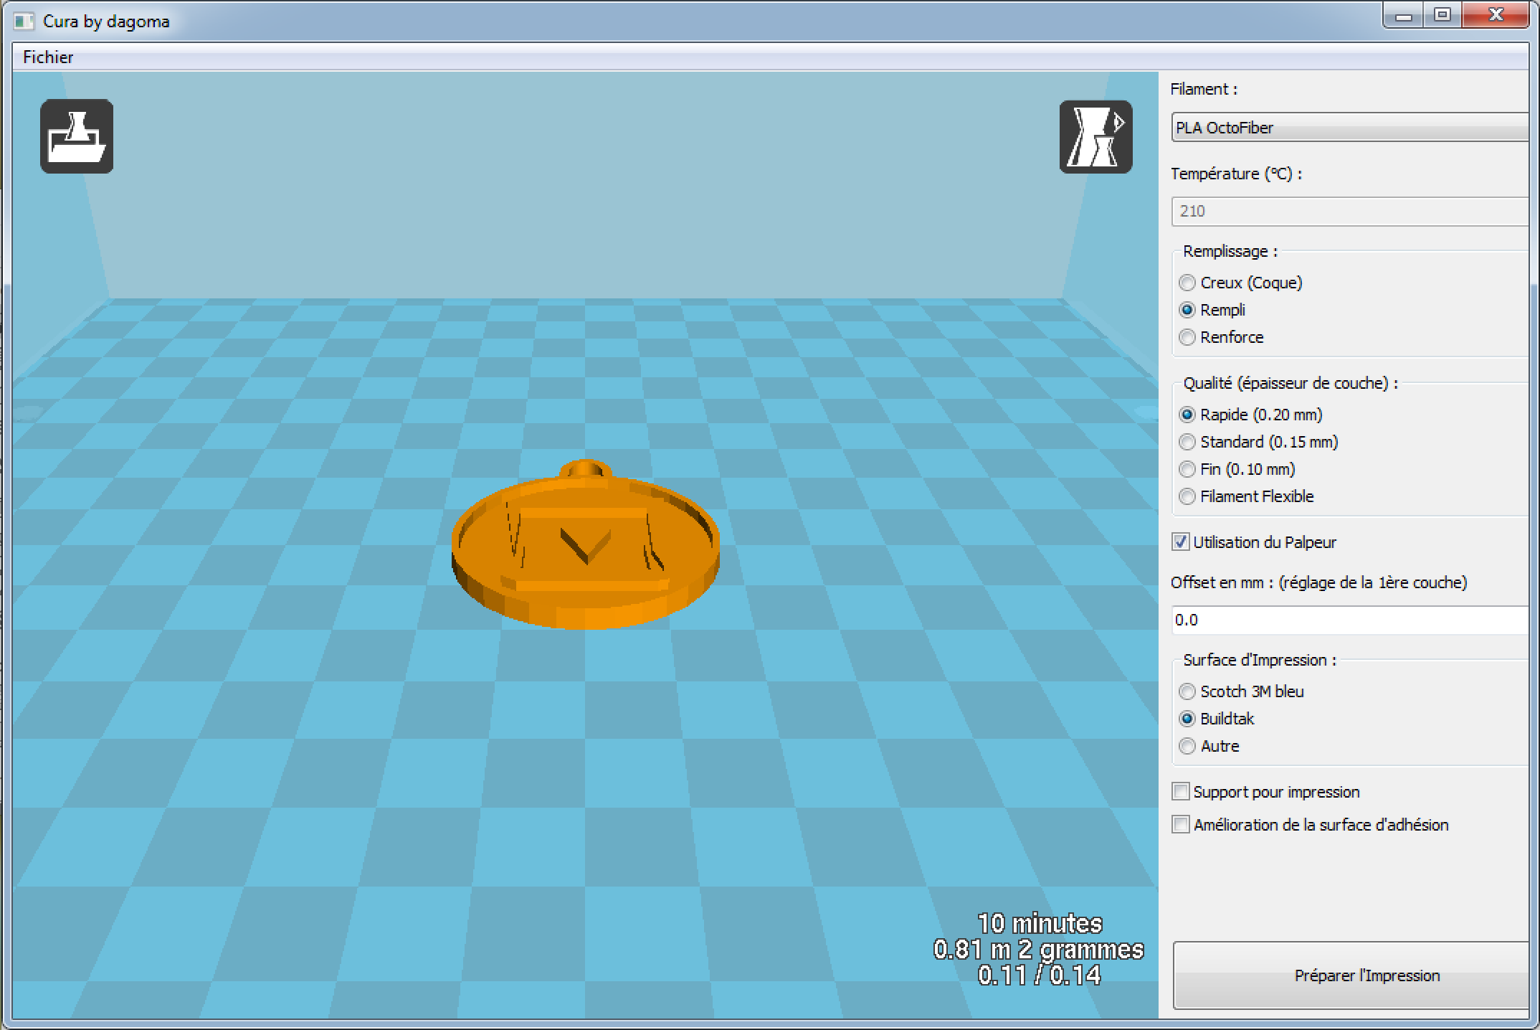The width and height of the screenshot is (1540, 1030).
Task: Enable Amélioration de la surface d'adhésion
Action: (x=1180, y=825)
